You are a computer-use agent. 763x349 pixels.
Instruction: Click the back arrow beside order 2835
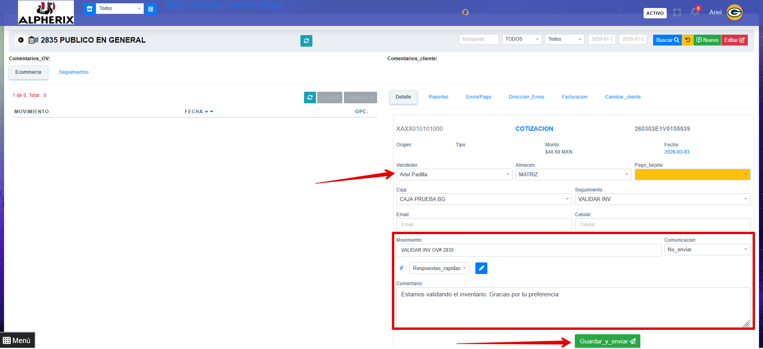coord(21,40)
